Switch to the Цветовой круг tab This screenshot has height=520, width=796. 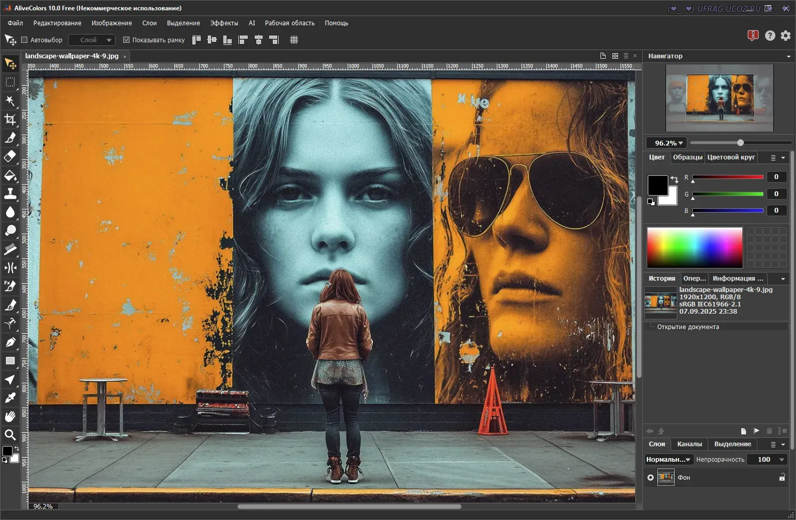coord(731,157)
